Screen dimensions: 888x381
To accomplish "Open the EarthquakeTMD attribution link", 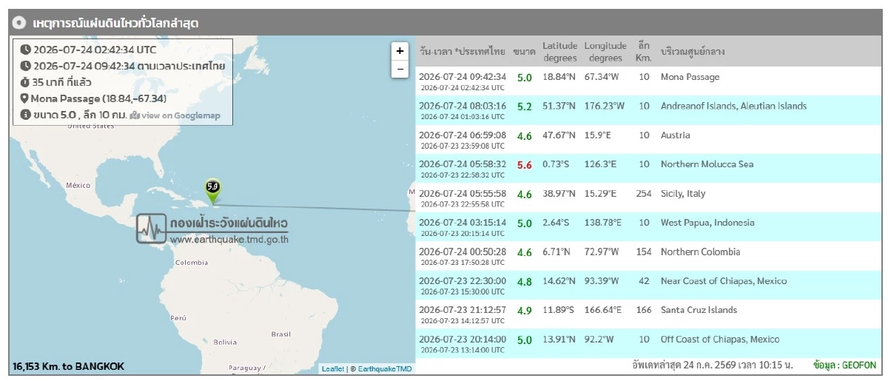I will tap(385, 368).
